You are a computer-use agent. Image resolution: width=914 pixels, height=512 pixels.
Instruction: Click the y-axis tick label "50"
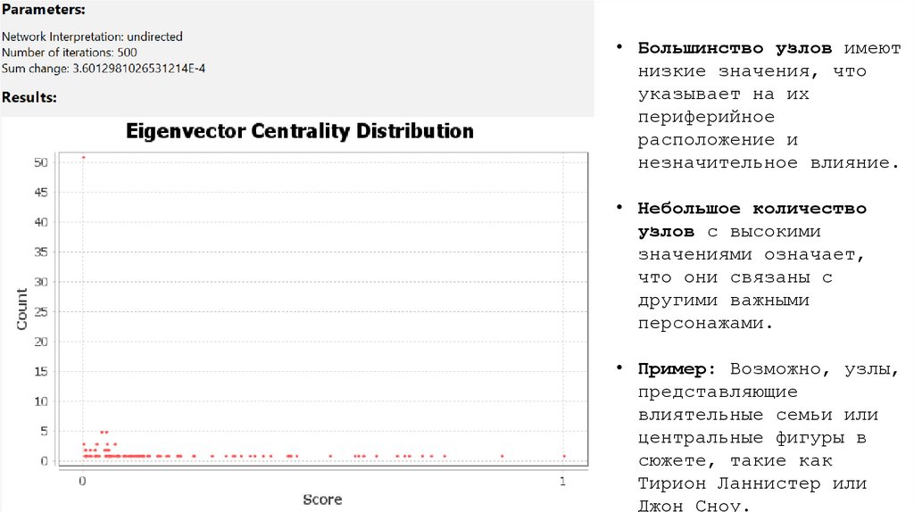pos(41,162)
